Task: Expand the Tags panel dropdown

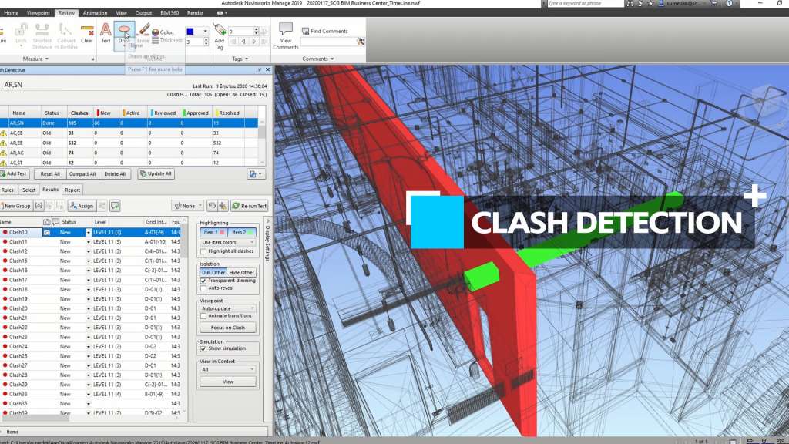Action: click(240, 59)
